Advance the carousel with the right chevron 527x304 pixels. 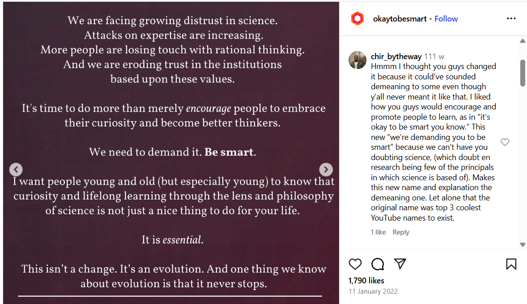point(326,169)
